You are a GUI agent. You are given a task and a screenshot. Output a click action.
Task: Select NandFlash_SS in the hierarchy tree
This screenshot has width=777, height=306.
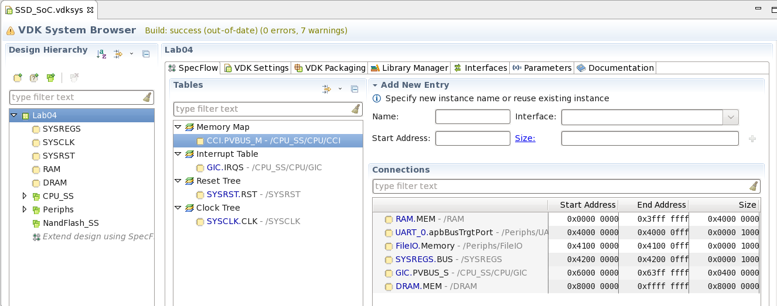point(70,223)
